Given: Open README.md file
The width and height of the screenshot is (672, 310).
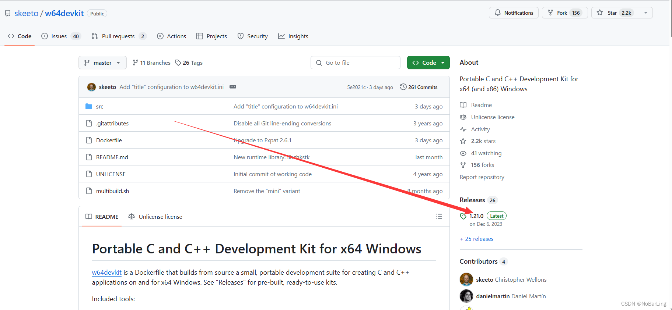Looking at the screenshot, I should point(112,157).
